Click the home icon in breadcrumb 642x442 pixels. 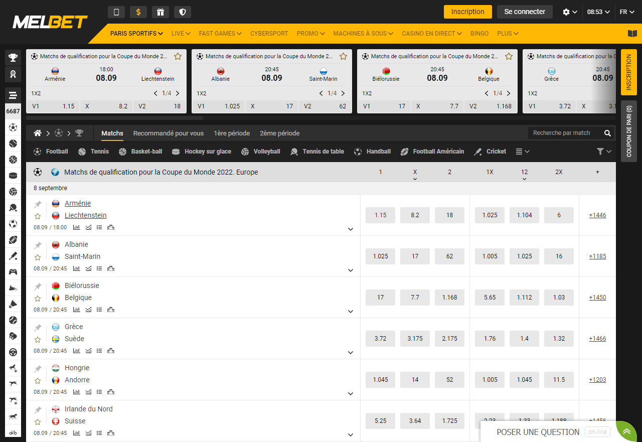(38, 133)
